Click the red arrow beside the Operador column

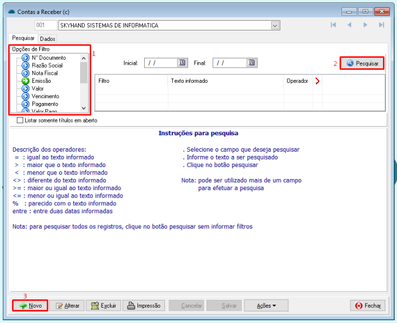(x=317, y=80)
